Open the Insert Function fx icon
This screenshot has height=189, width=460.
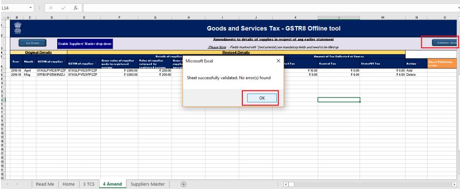pyautogui.click(x=76, y=8)
